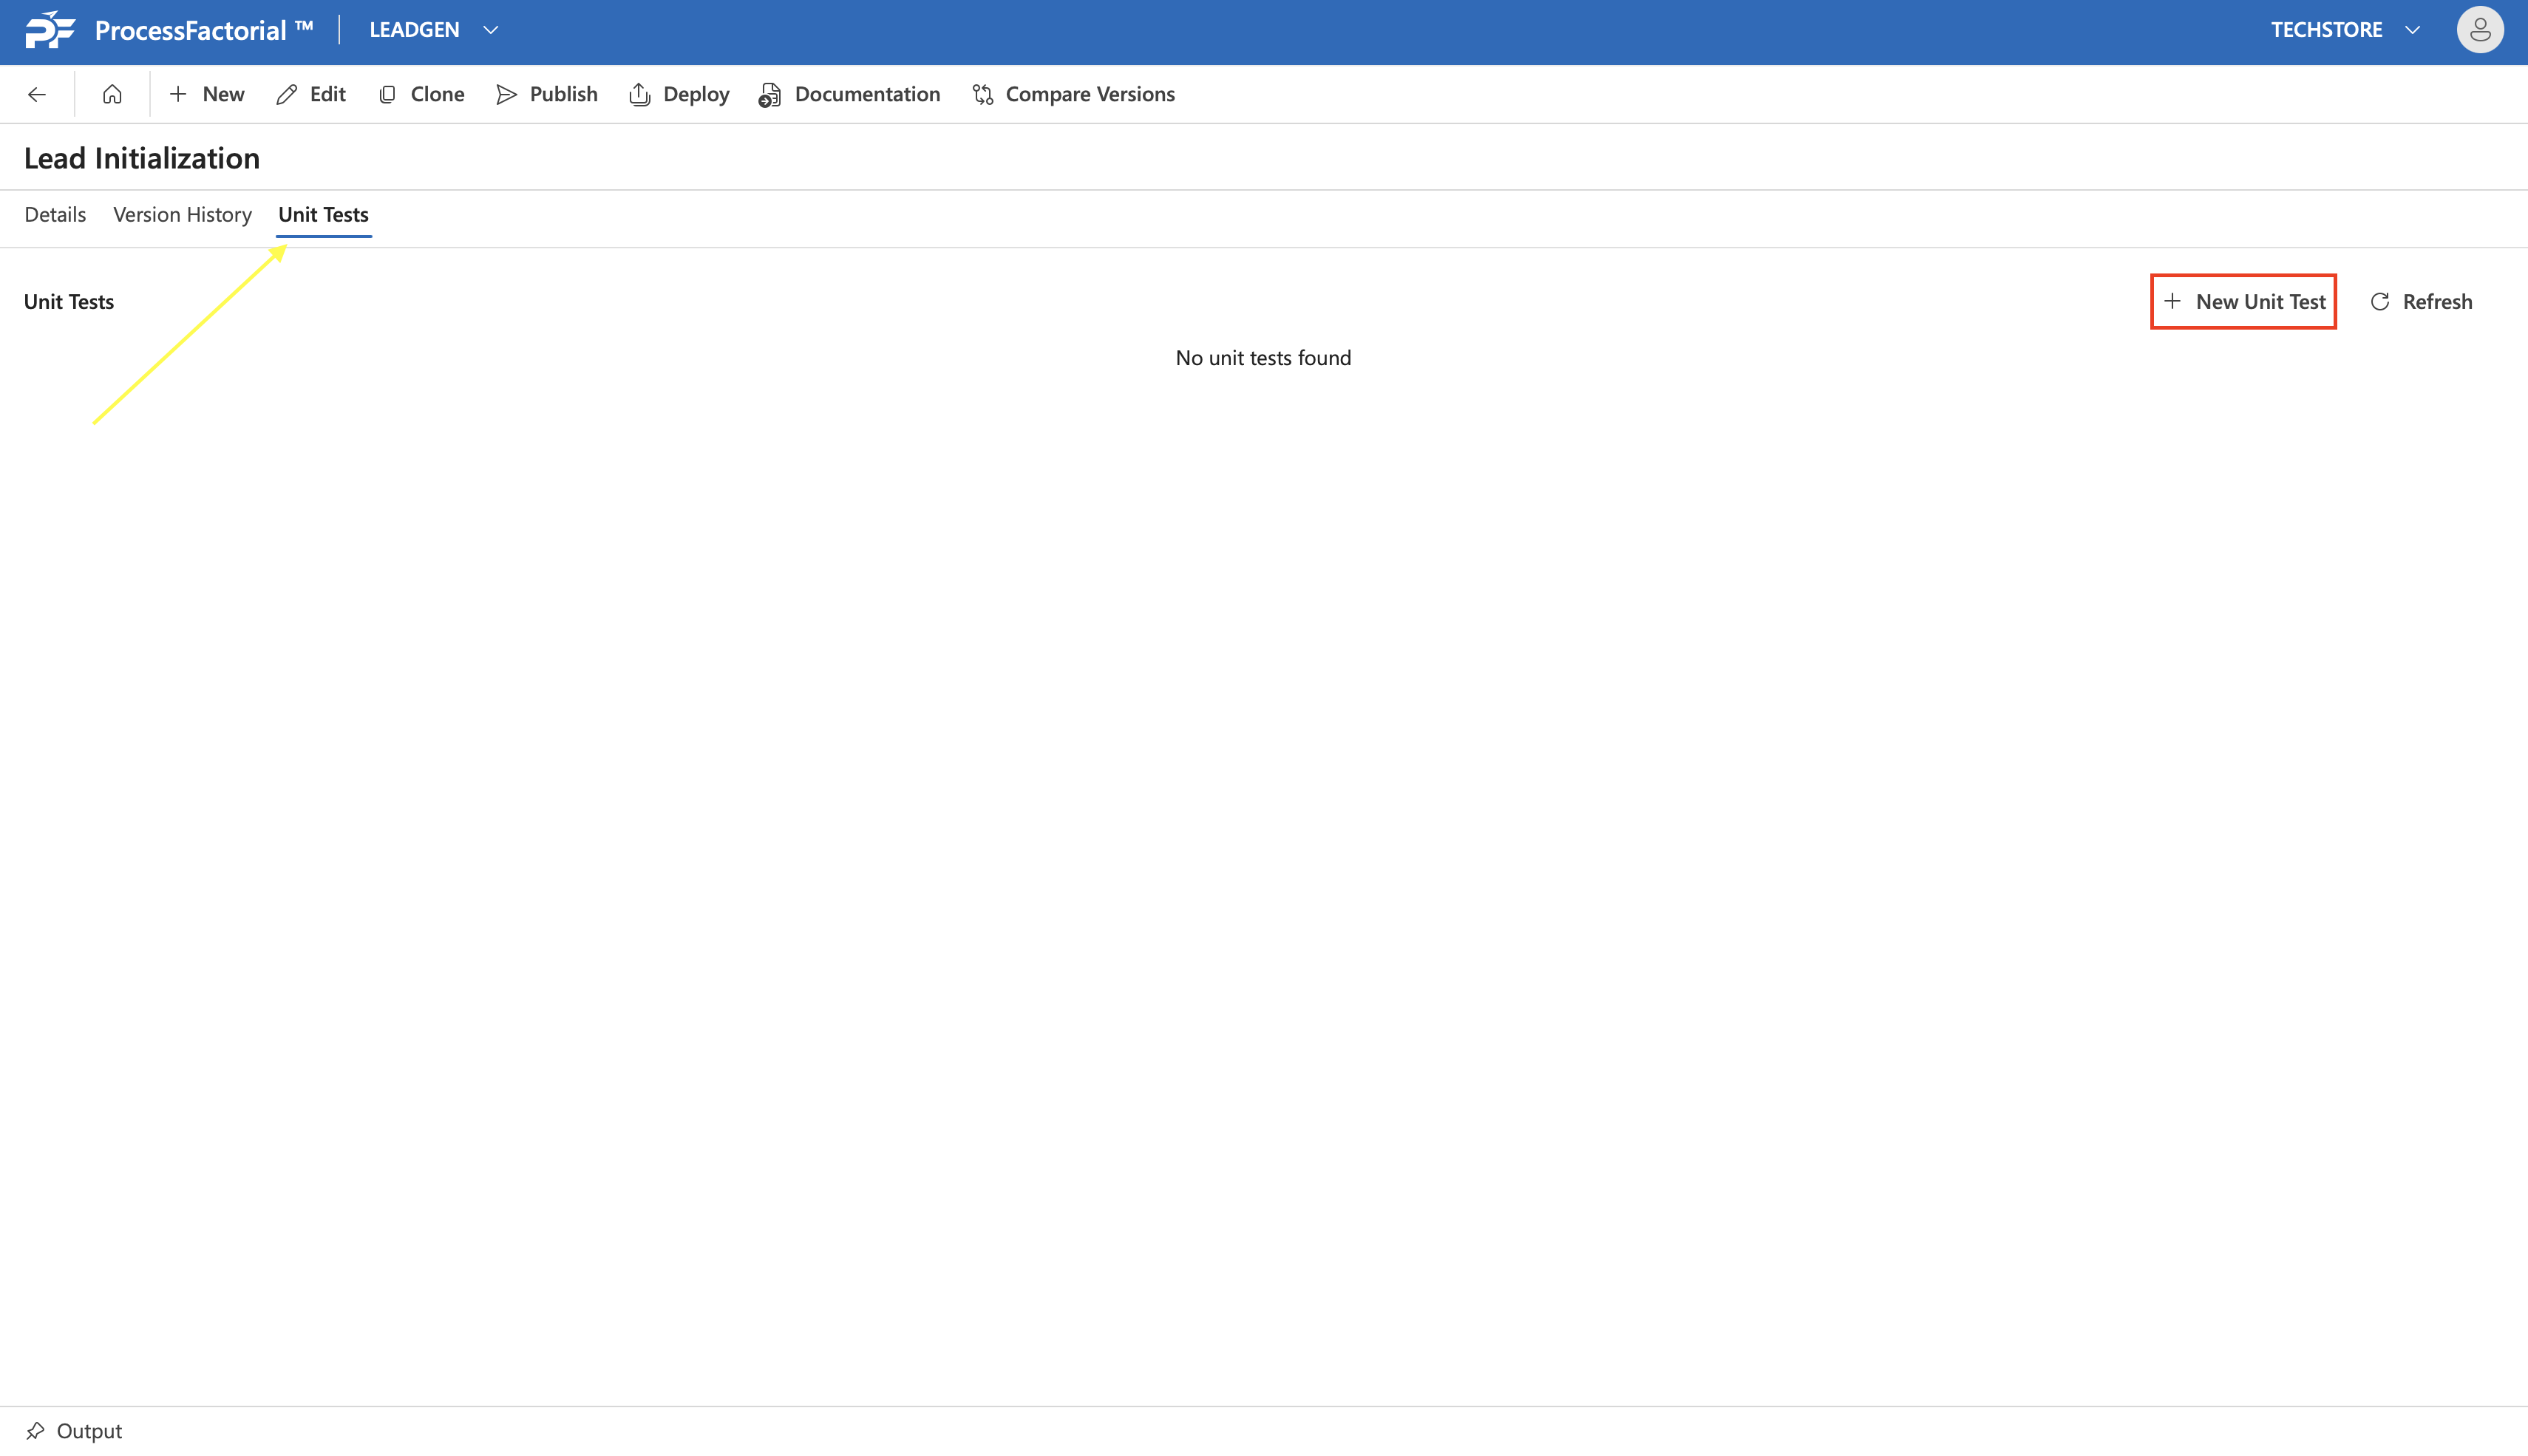The width and height of the screenshot is (2528, 1456).
Task: Click the New plus icon in toolbar
Action: tap(178, 94)
